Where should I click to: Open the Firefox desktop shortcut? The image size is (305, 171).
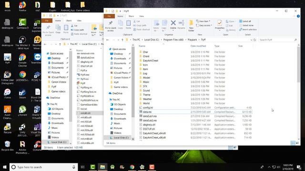click(22, 6)
